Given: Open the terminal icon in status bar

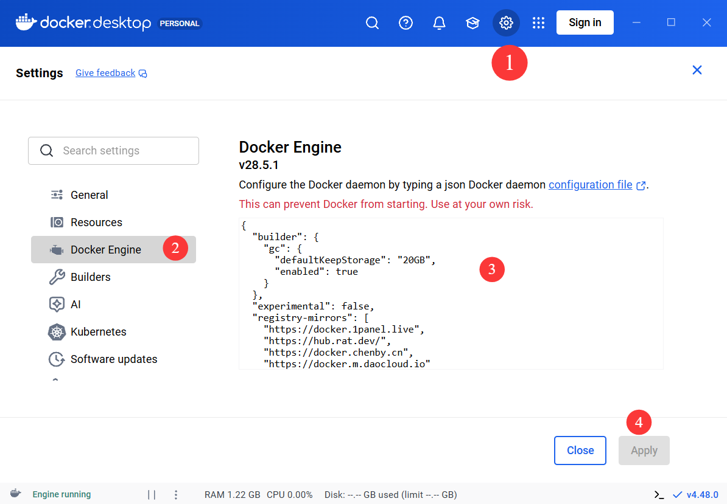Looking at the screenshot, I should click(659, 495).
